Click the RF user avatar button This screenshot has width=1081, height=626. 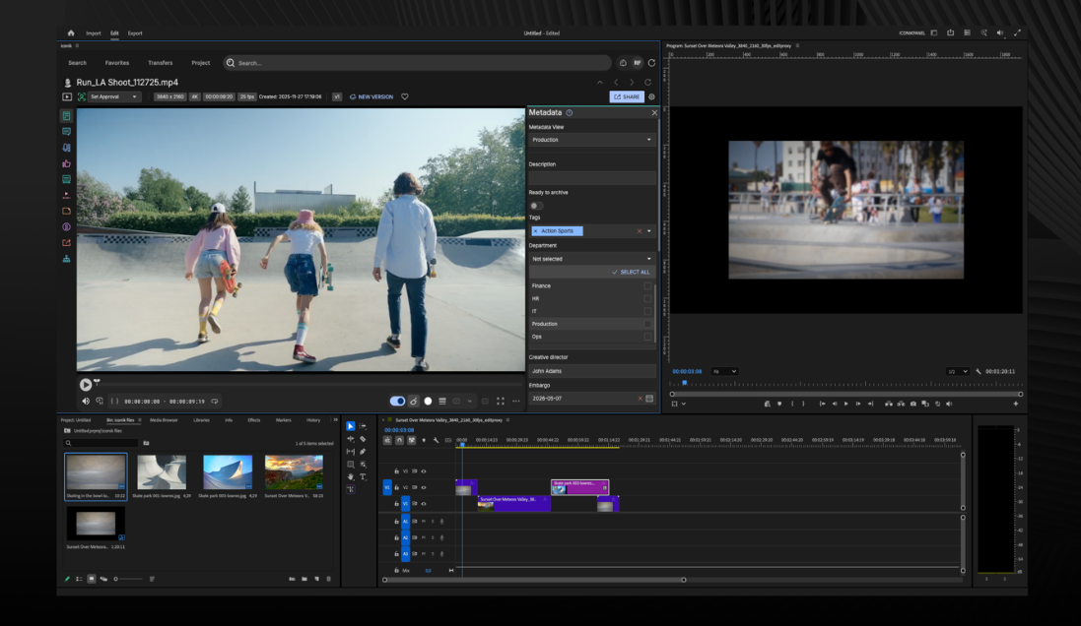(637, 63)
